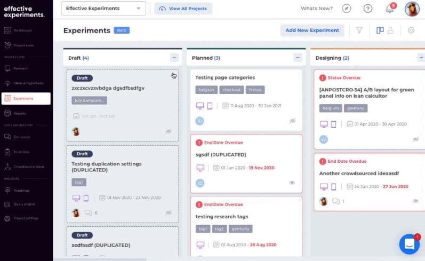Click owner avatar on zxczxcvzxvbdga card
Screen dimensions: 425x261
[76, 132]
